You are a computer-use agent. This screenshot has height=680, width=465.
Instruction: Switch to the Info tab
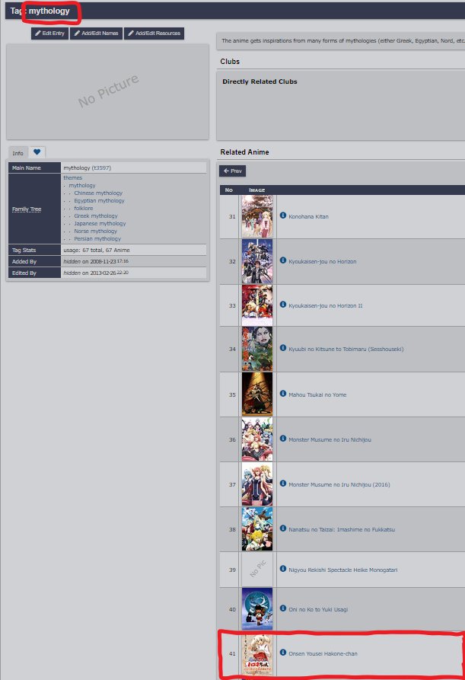[x=18, y=153]
